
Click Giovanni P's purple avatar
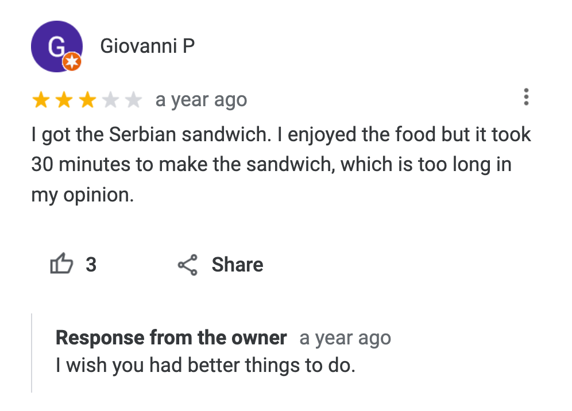pos(56,46)
